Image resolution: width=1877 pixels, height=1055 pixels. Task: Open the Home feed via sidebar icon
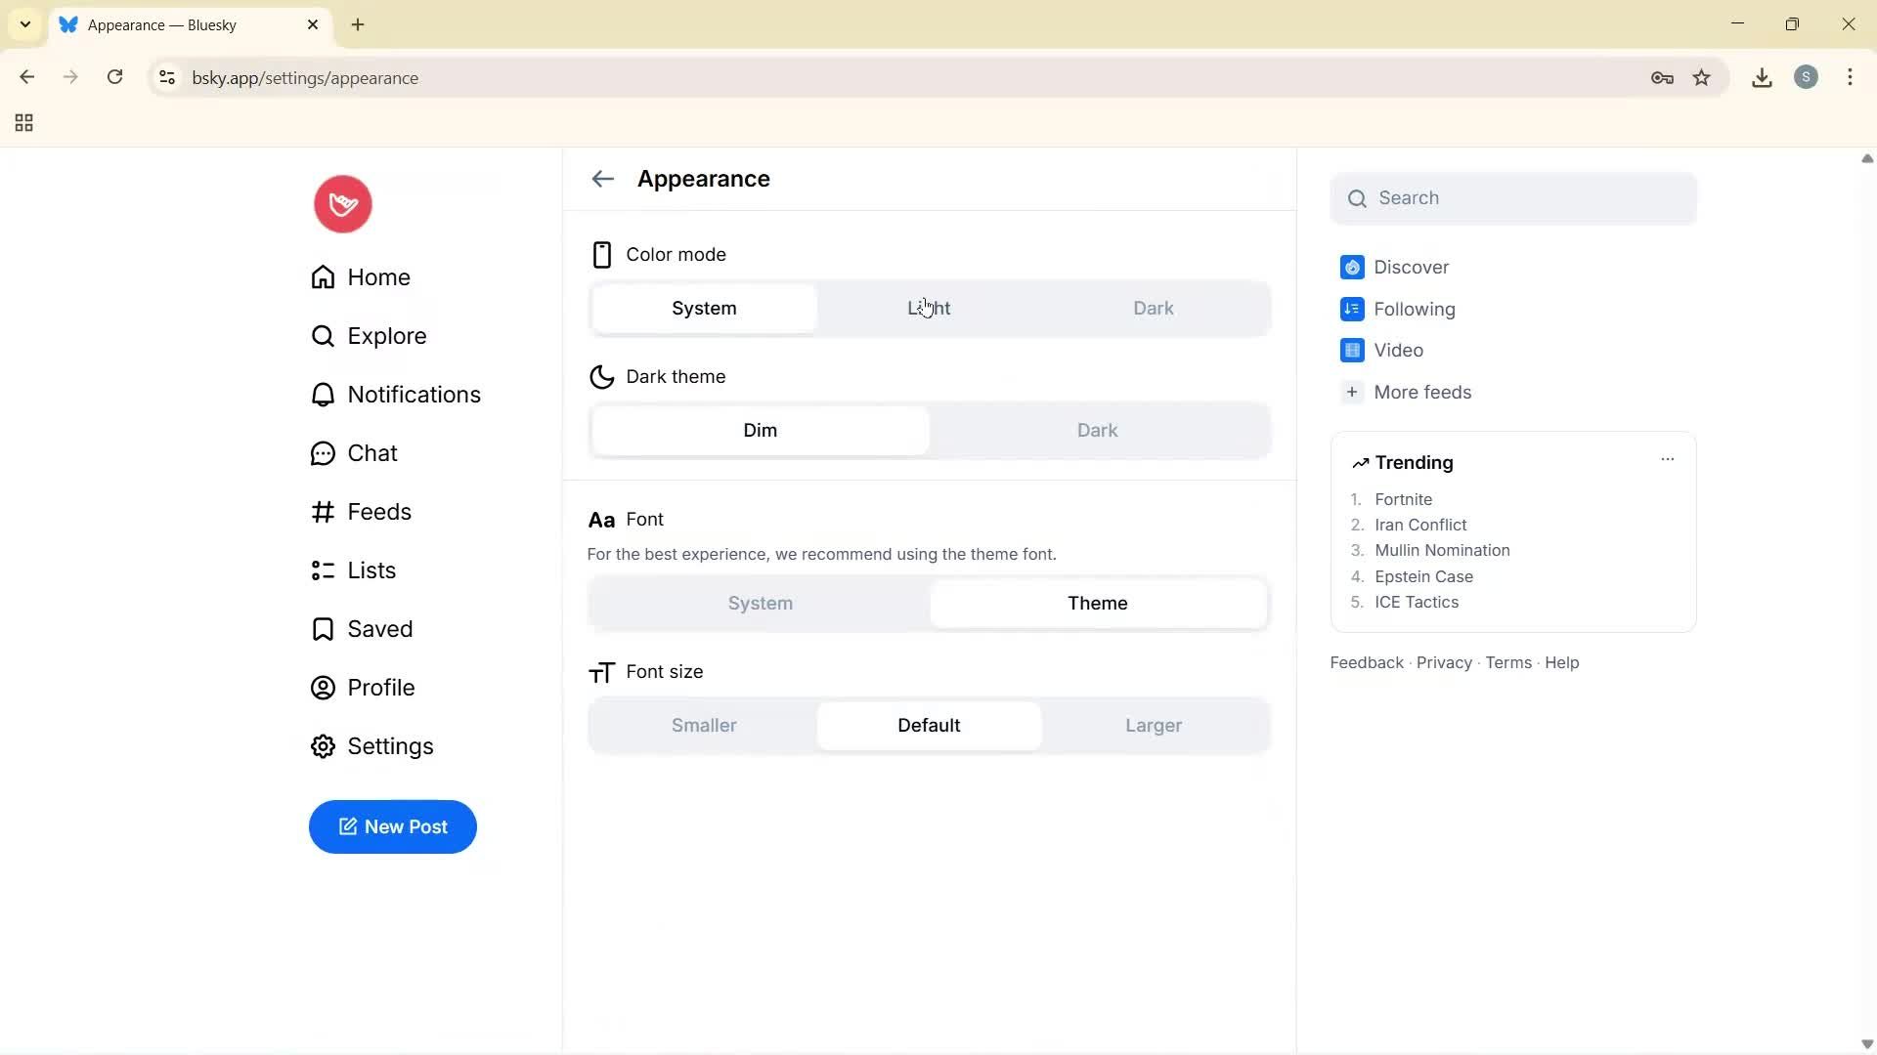323,277
